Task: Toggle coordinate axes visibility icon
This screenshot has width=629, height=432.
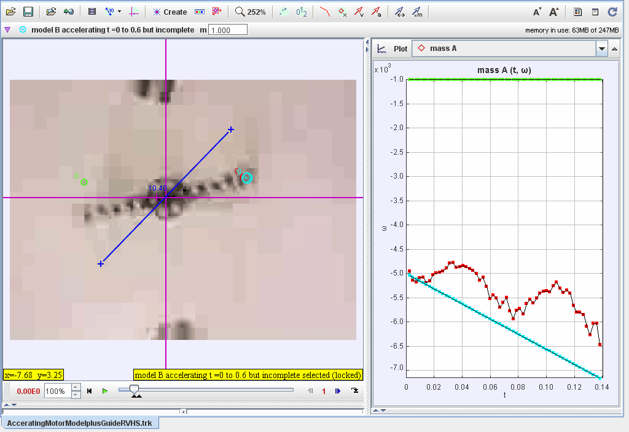Action: point(134,12)
